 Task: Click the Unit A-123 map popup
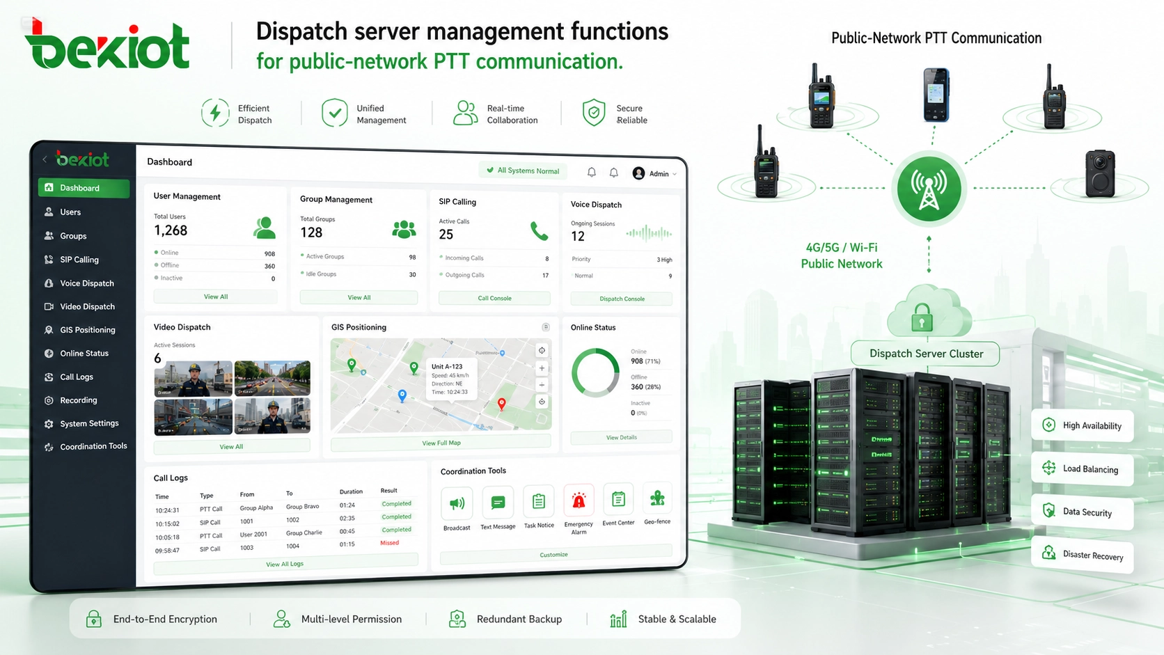click(450, 379)
